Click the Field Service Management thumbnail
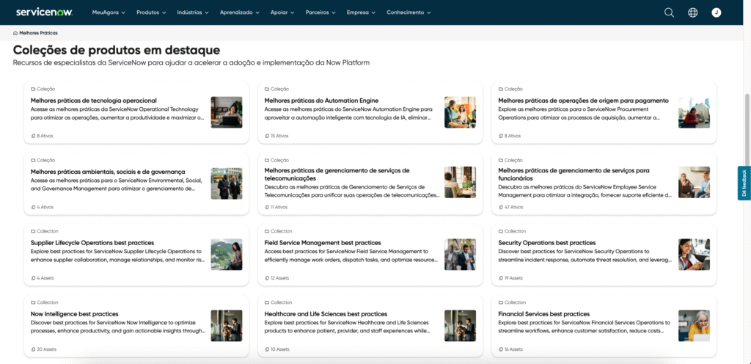The width and height of the screenshot is (751, 364). (x=461, y=255)
